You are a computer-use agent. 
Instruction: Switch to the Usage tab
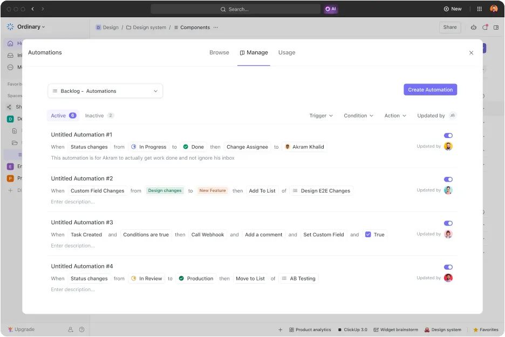286,52
